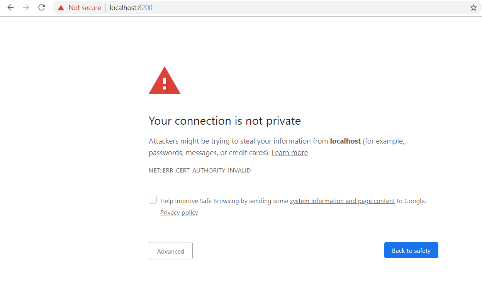Open site info via "Not secure" label
Viewport: 482px width, 286px height.
point(85,8)
